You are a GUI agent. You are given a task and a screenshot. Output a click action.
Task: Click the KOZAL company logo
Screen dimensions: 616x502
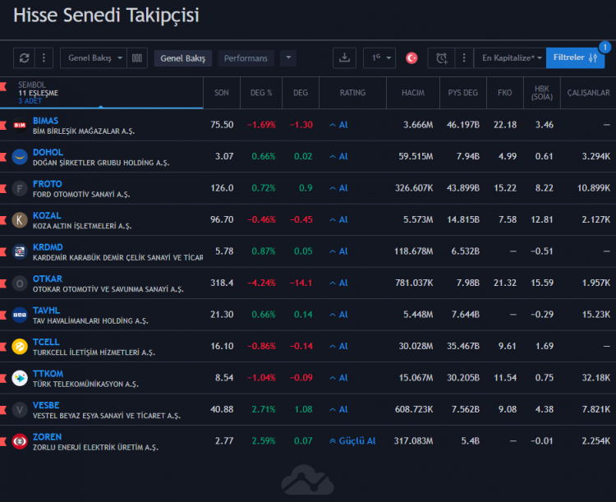pyautogui.click(x=20, y=220)
